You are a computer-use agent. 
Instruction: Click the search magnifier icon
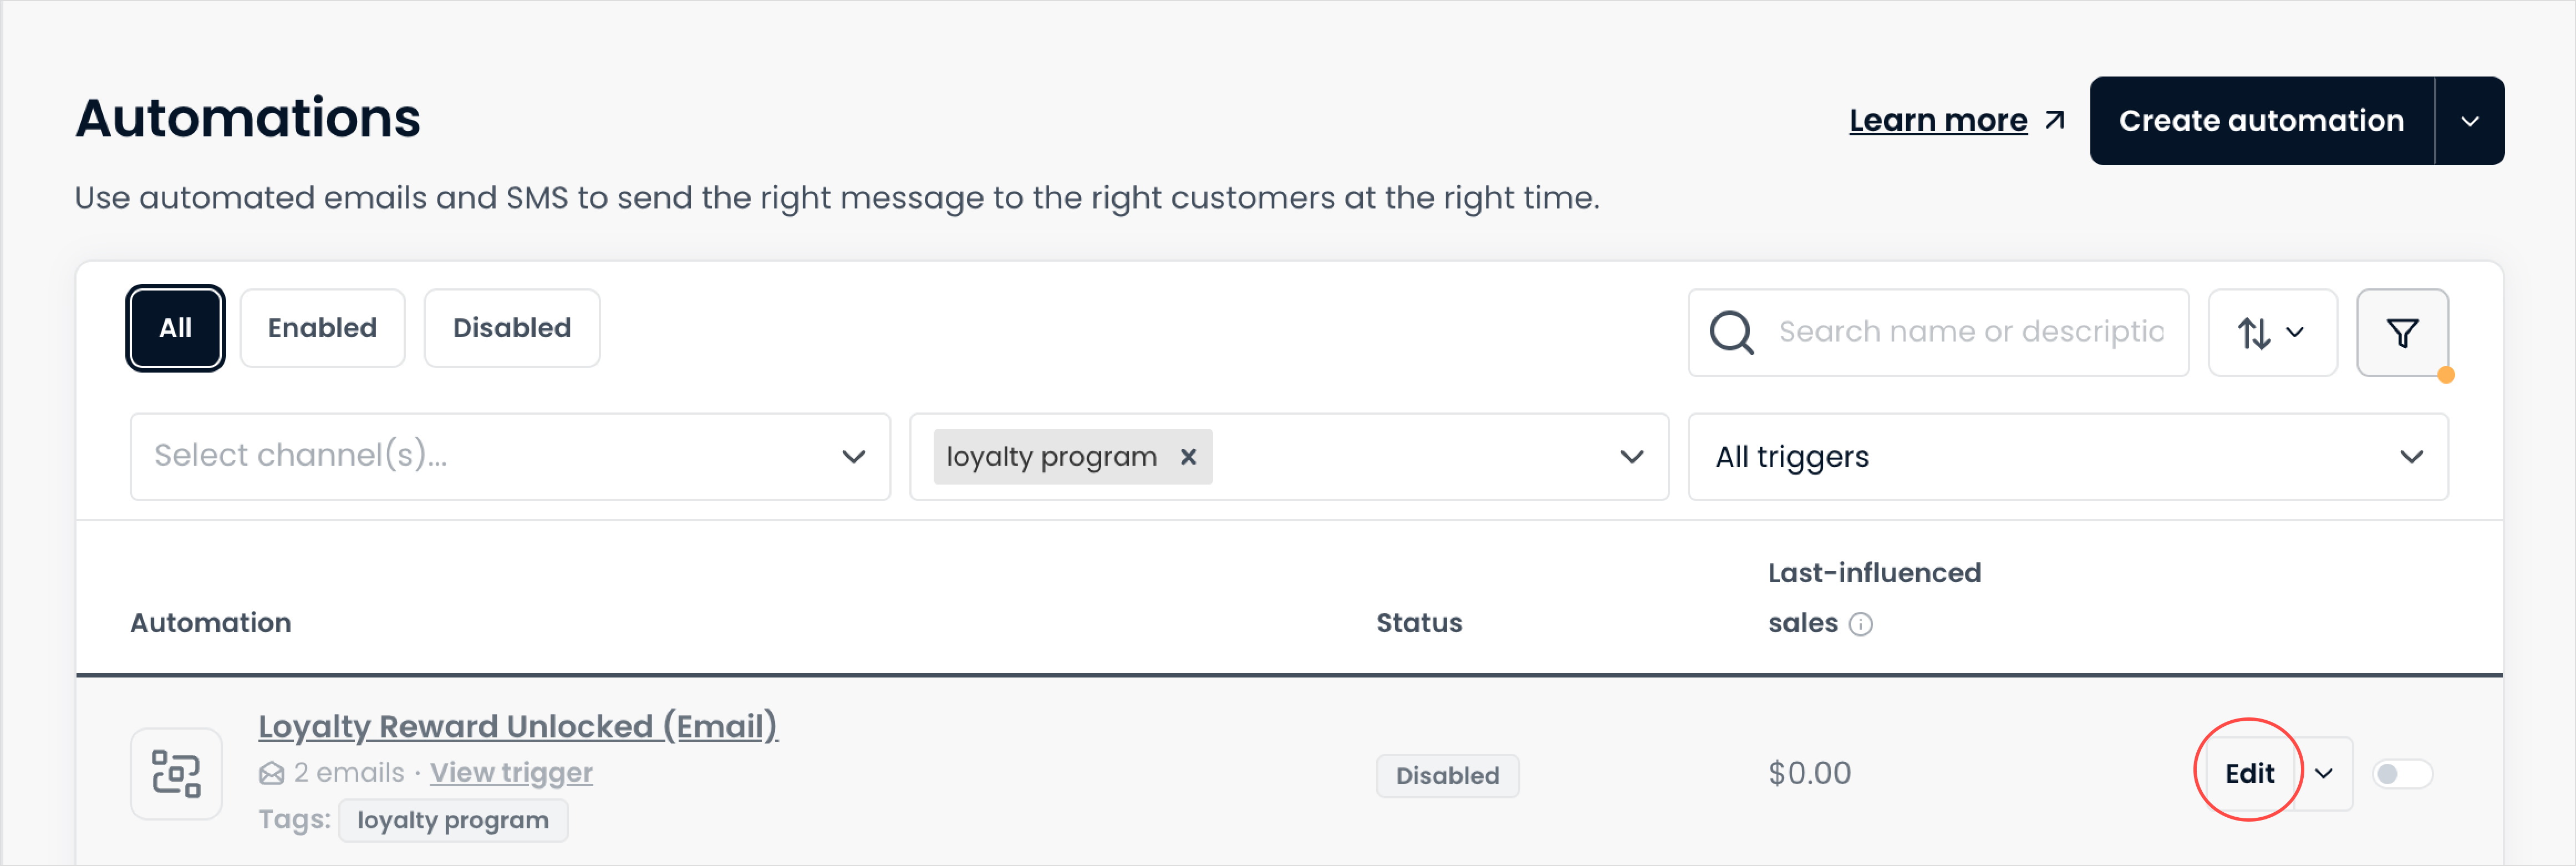(x=1732, y=332)
